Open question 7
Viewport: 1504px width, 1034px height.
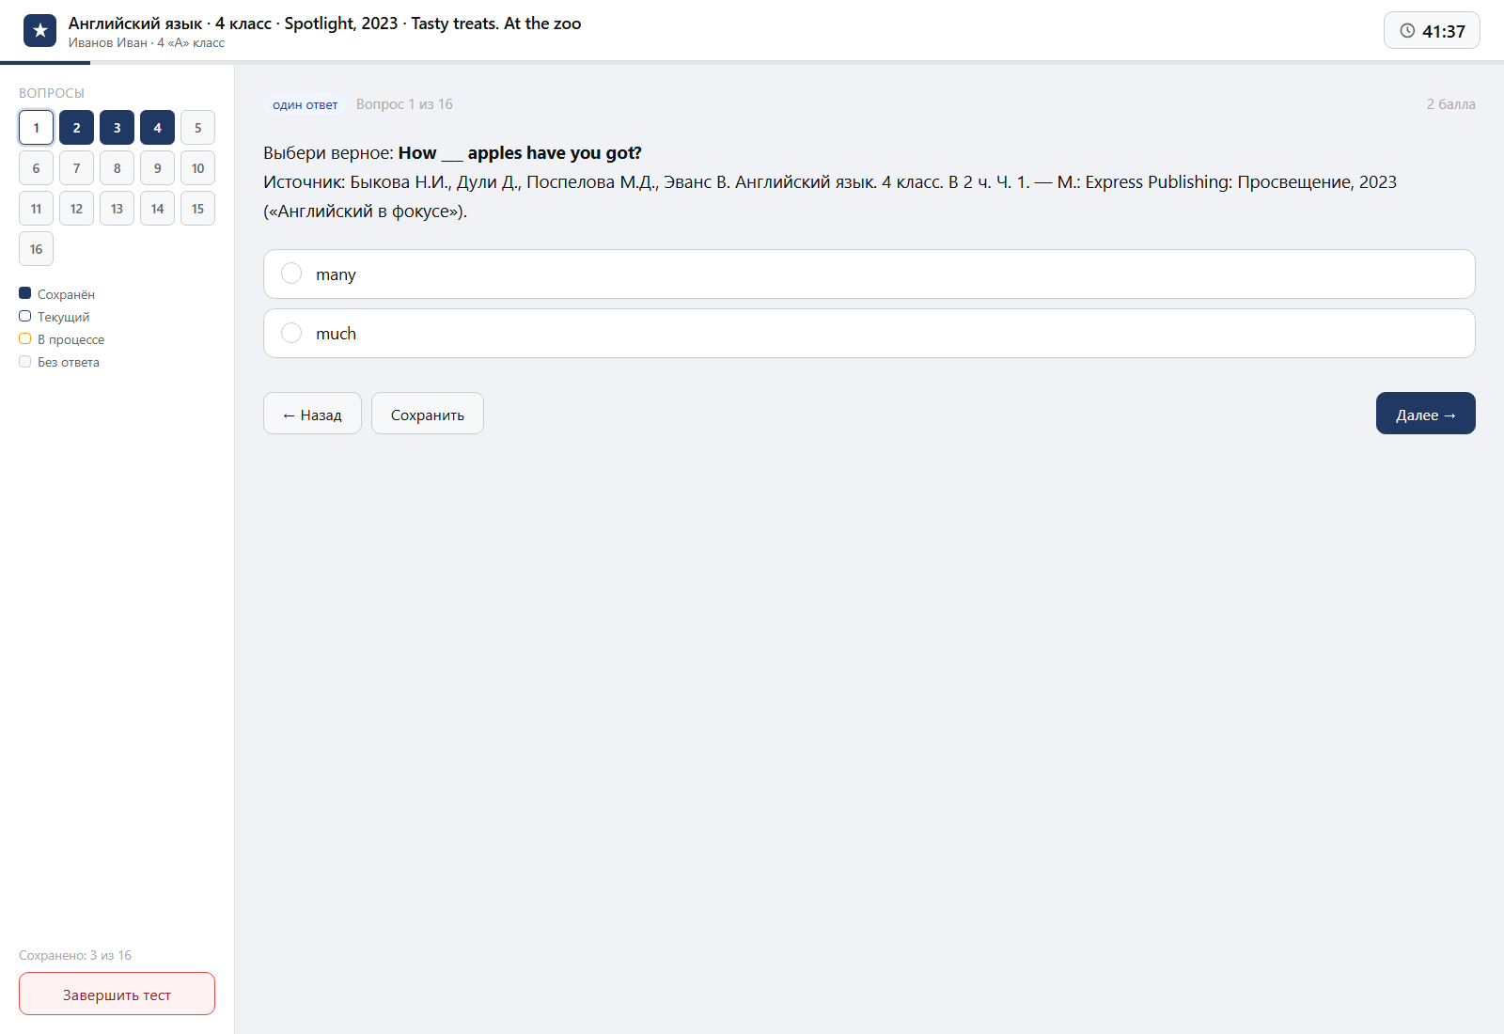tap(76, 168)
